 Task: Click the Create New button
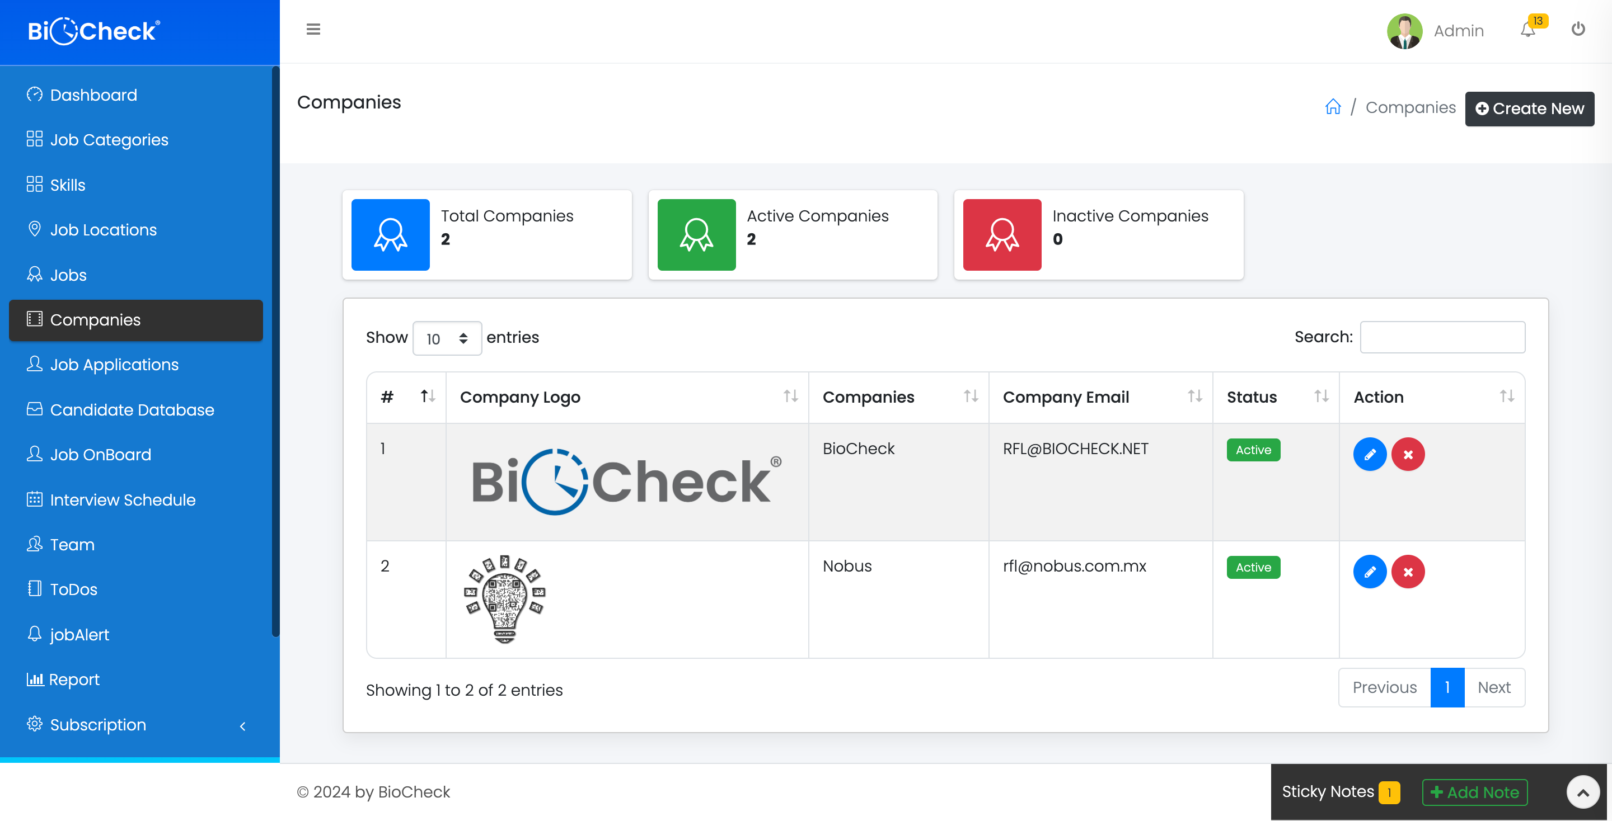pos(1529,109)
